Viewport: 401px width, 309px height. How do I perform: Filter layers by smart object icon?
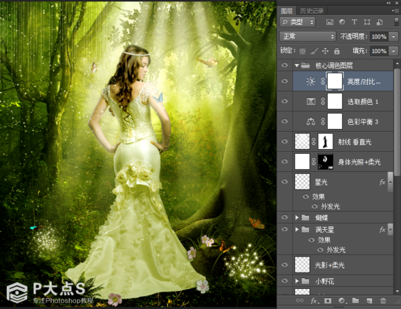380,22
